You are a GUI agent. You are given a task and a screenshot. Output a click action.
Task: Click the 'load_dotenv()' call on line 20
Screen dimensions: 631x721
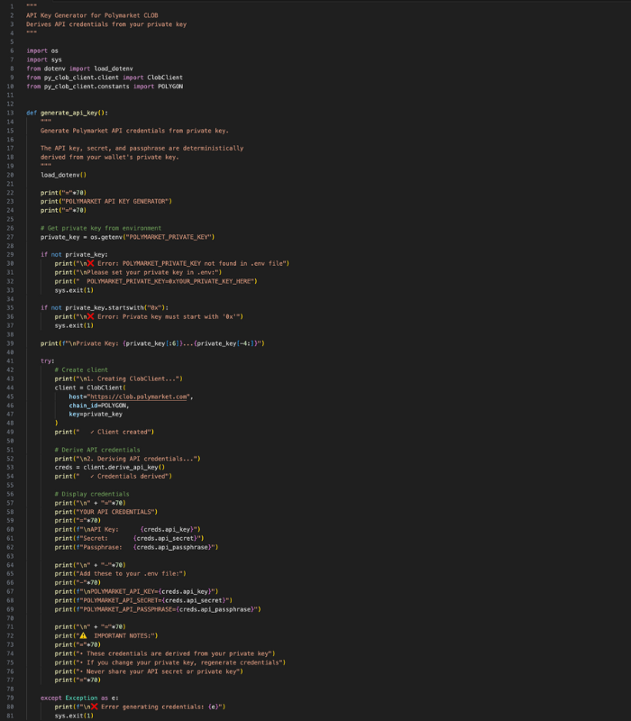[63, 175]
